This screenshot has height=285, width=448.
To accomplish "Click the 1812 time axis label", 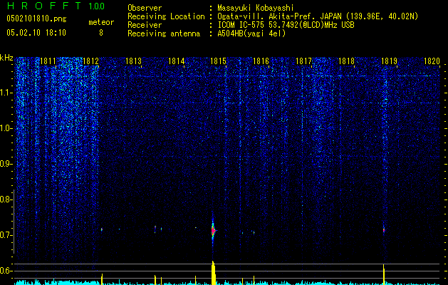I will (90, 61).
